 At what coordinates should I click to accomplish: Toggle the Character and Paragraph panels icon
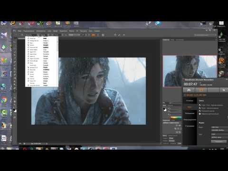103,35
